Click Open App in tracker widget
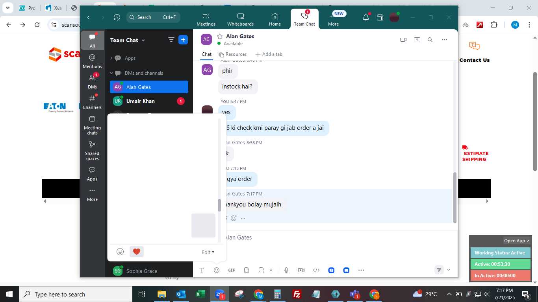This screenshot has width=538, height=302. [x=517, y=241]
